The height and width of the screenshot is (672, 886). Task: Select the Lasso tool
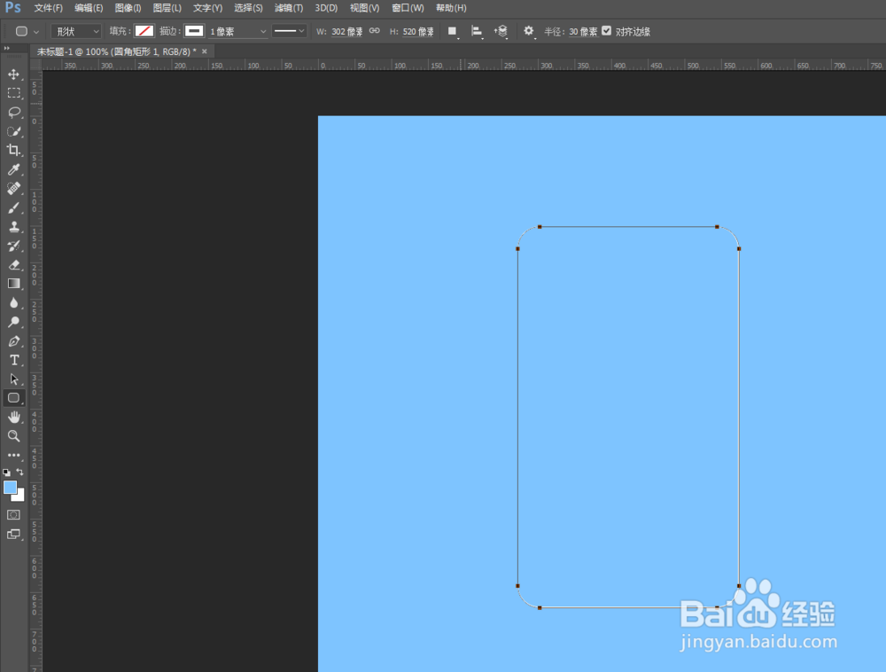[x=13, y=112]
